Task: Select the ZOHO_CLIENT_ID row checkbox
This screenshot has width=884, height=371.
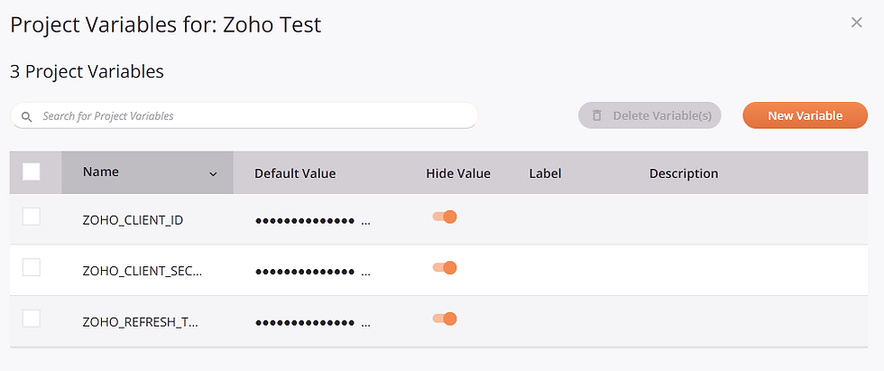Action: click(x=31, y=217)
